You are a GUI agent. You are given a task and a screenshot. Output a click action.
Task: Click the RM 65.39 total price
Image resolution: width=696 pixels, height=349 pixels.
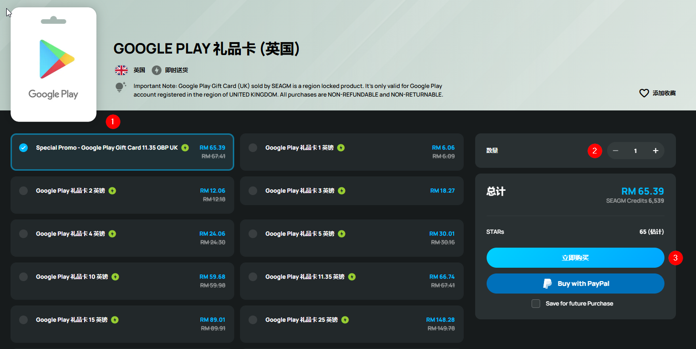point(642,191)
